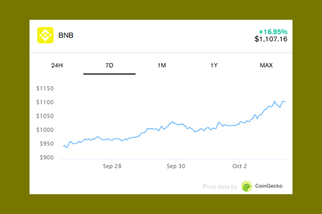
Task: Switch to the 24H timeframe tab
Action: [x=57, y=65]
